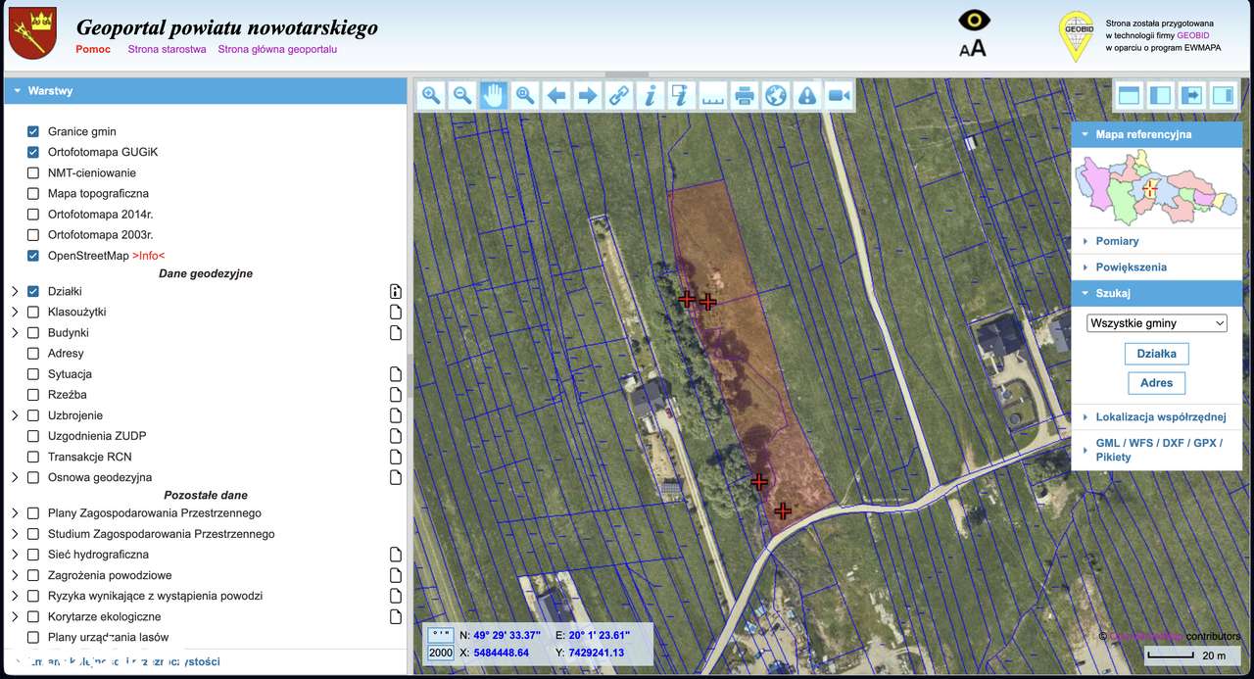Click the document icon beside Klasoużytki
Viewport: 1254px width, 679px height.
(x=396, y=312)
